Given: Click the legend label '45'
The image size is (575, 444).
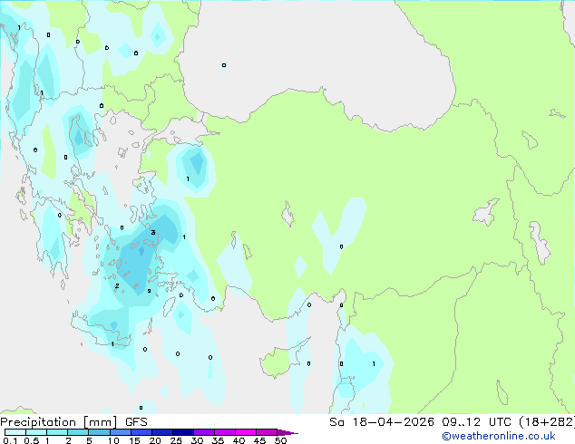Looking at the screenshot, I should [x=259, y=440].
